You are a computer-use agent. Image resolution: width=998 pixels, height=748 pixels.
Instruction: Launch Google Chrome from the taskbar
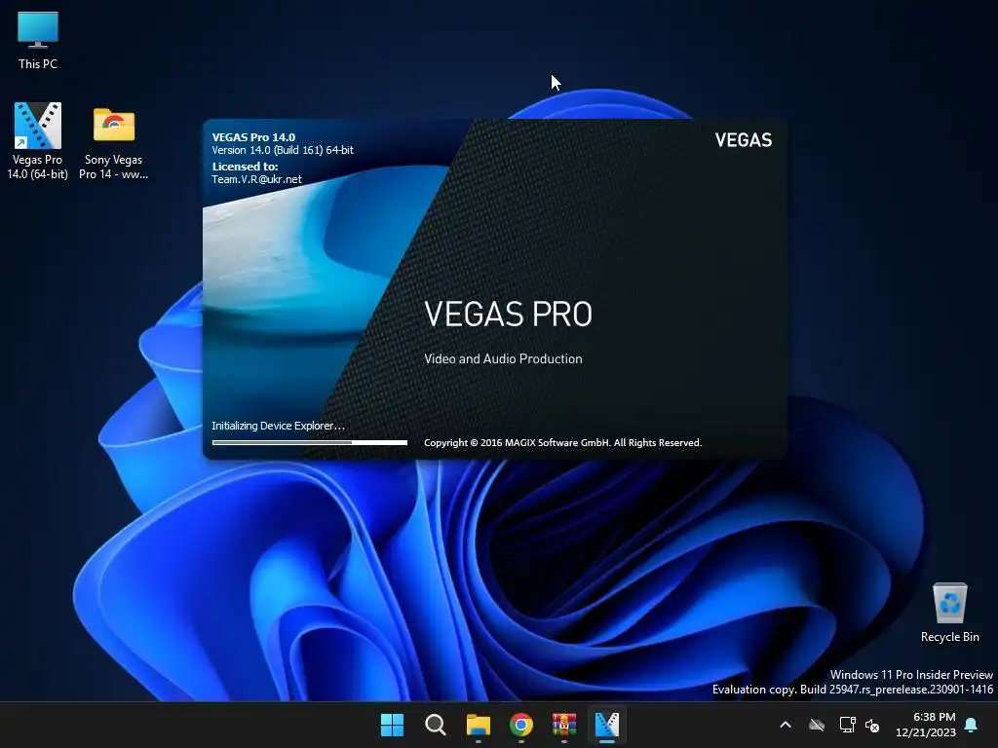[x=521, y=725]
